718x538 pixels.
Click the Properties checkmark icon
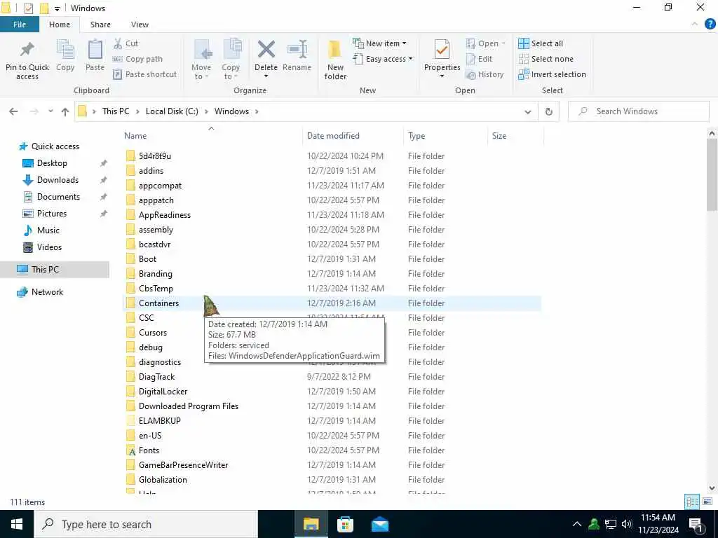[x=442, y=50]
